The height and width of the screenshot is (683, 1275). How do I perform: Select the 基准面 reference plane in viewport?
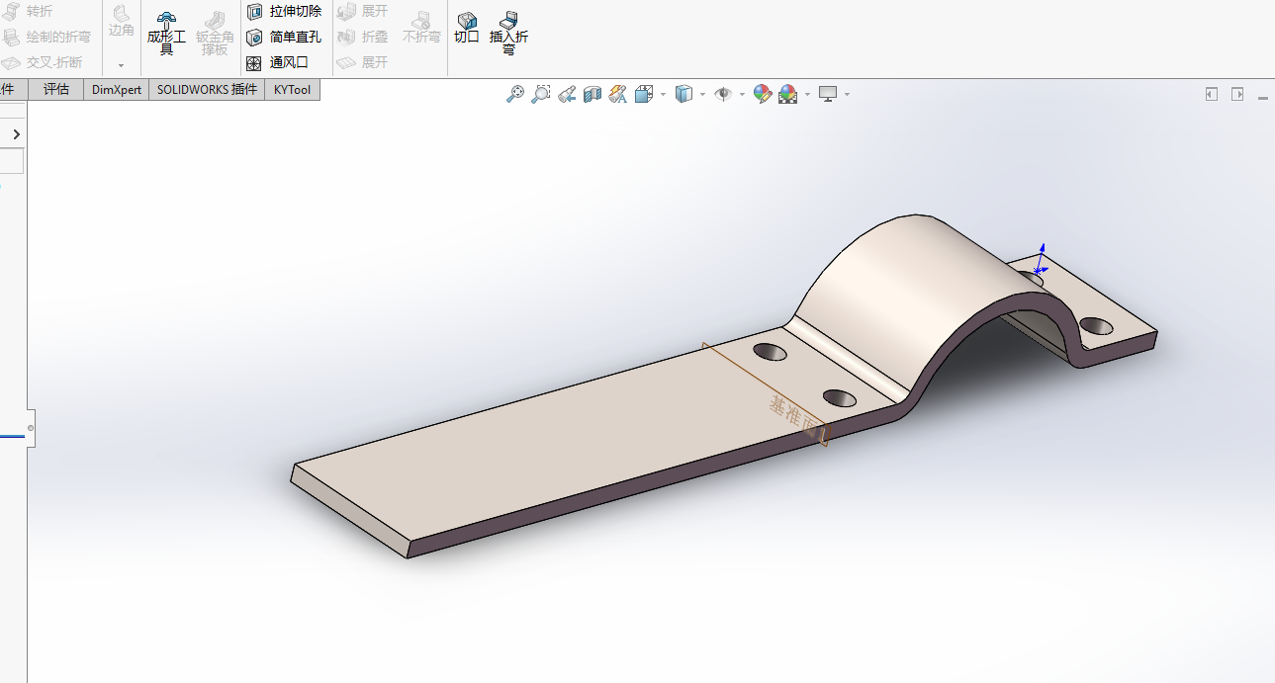coord(768,396)
